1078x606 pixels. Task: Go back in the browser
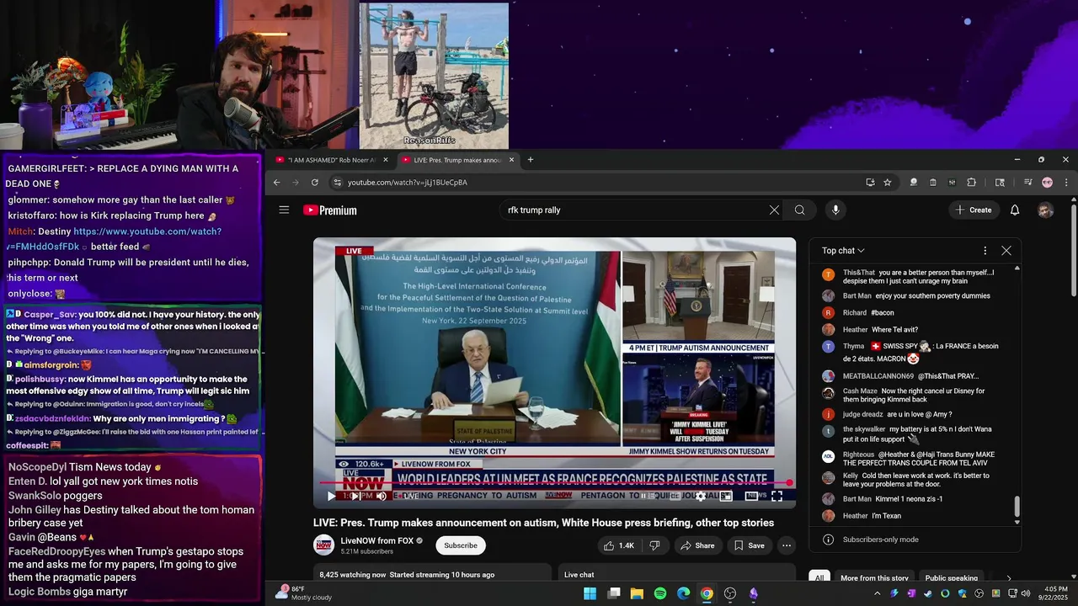click(x=276, y=183)
